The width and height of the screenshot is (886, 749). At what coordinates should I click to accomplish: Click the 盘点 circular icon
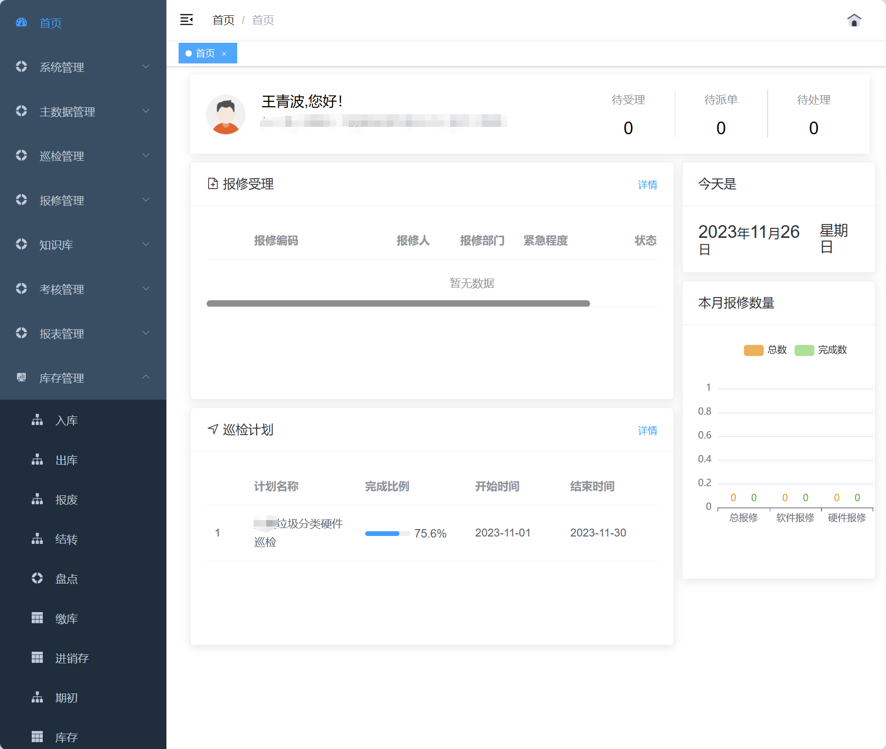tap(37, 578)
